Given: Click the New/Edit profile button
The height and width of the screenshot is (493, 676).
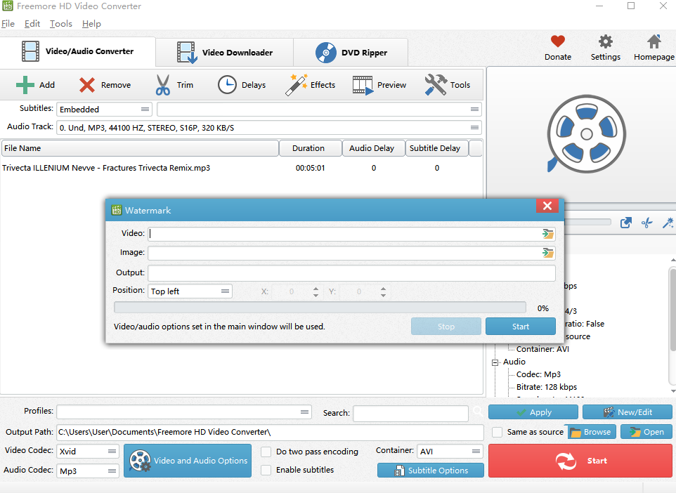Looking at the screenshot, I should [x=628, y=412].
